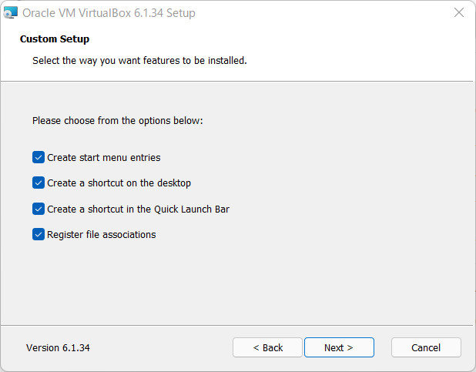
Task: Click the Version 6.1.34 label
Action: pos(58,347)
